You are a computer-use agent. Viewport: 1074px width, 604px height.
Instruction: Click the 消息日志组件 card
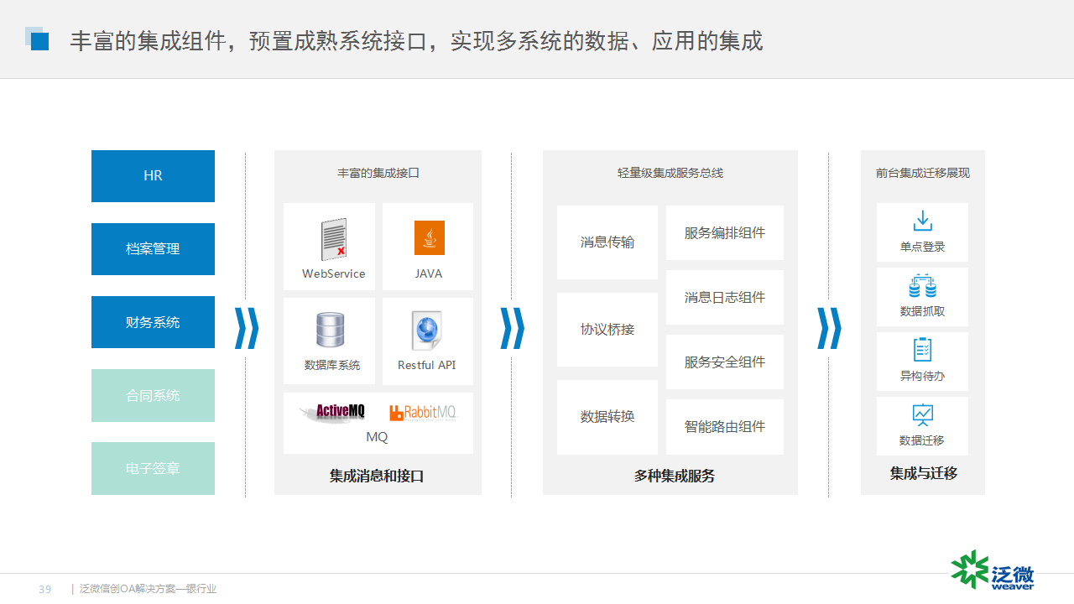click(725, 297)
